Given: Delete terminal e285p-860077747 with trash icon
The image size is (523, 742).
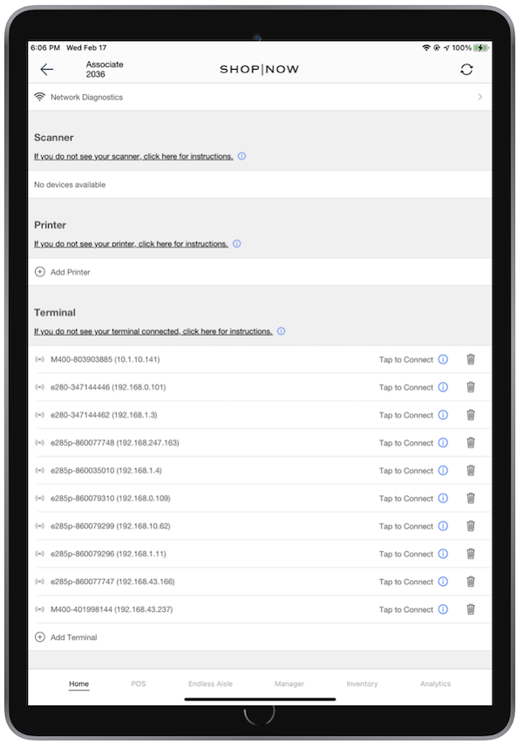Looking at the screenshot, I should (471, 582).
